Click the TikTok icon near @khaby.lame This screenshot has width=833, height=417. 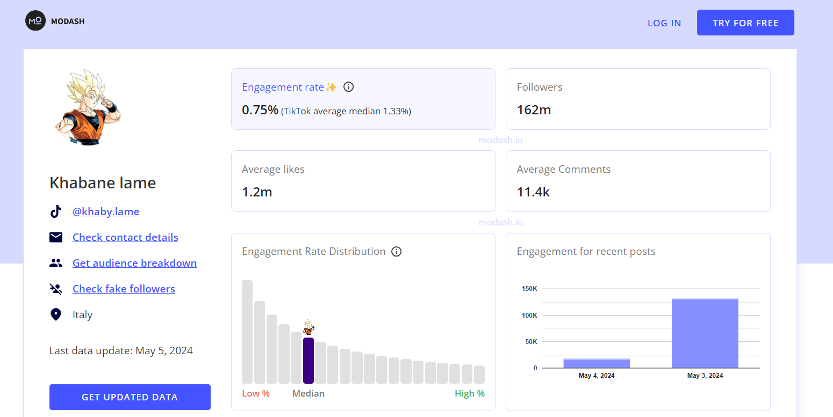[56, 211]
